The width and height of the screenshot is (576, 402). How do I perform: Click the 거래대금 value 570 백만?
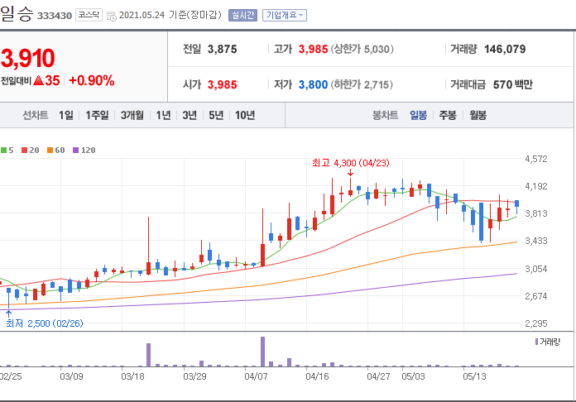(512, 85)
